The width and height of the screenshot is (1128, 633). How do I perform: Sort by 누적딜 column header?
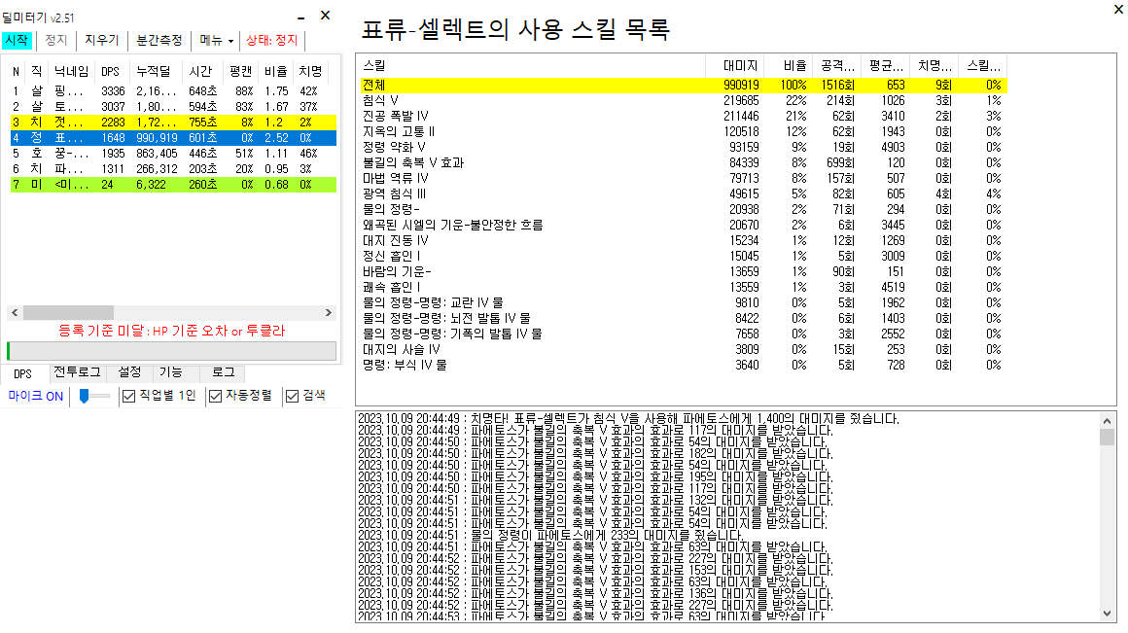[154, 71]
